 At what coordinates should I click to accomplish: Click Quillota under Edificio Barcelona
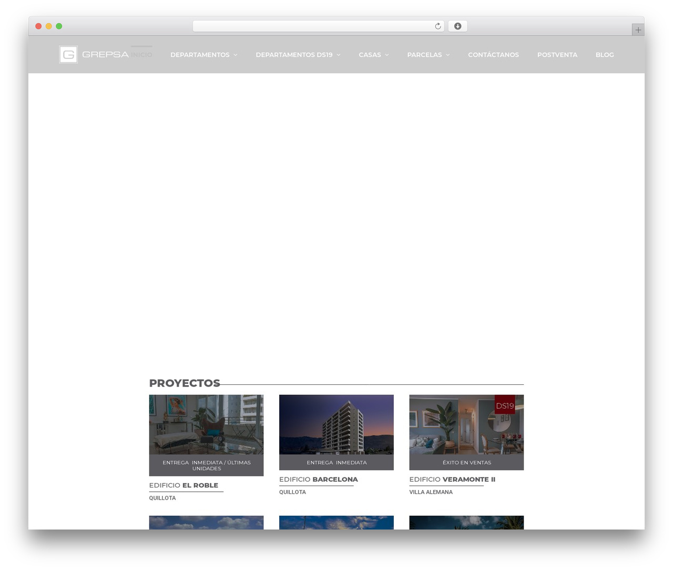click(292, 492)
